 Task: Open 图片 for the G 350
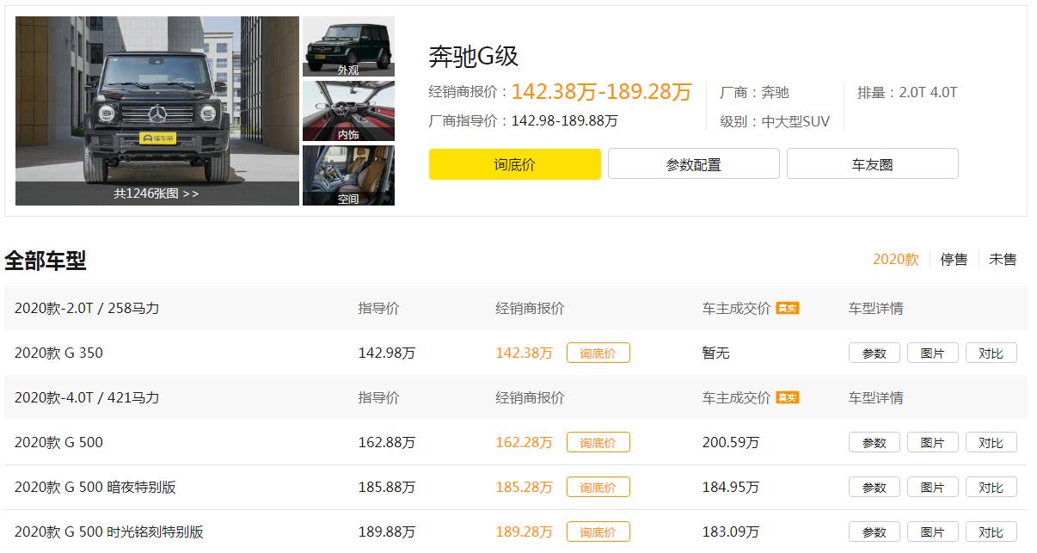tap(933, 353)
